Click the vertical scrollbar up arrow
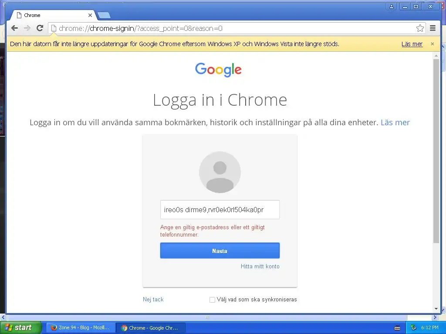 coord(436,56)
